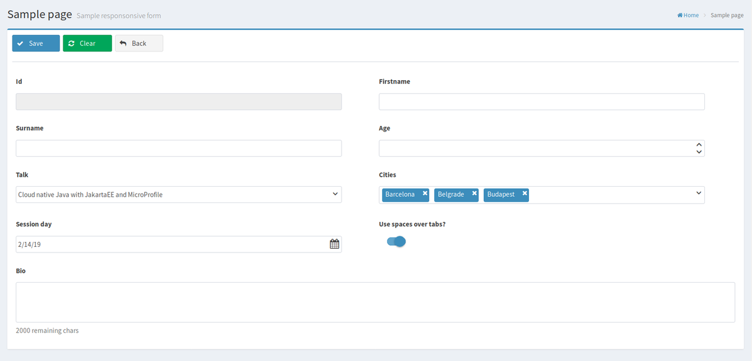
Task: Click the Surname label
Action: 29,128
